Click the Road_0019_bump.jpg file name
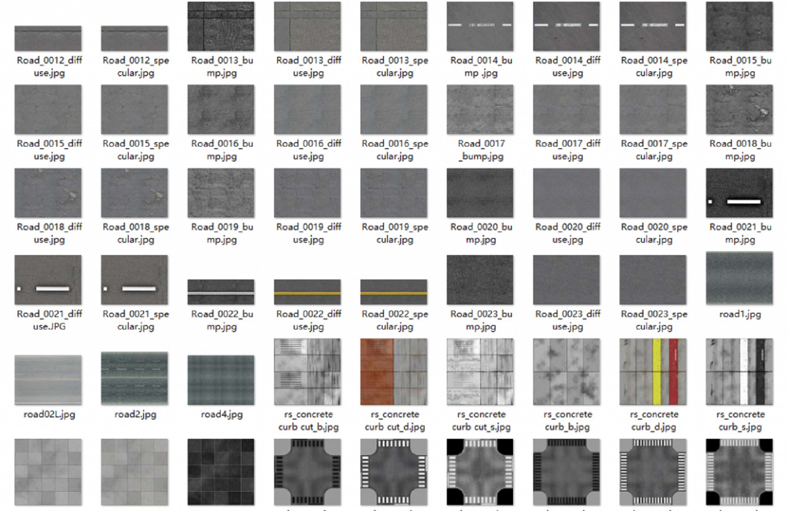The height and width of the screenshot is (511, 788). click(x=222, y=233)
